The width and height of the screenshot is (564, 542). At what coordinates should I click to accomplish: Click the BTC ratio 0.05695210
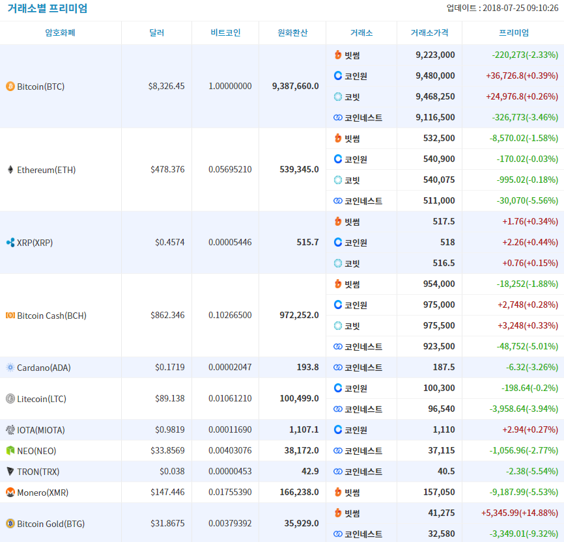pos(230,169)
